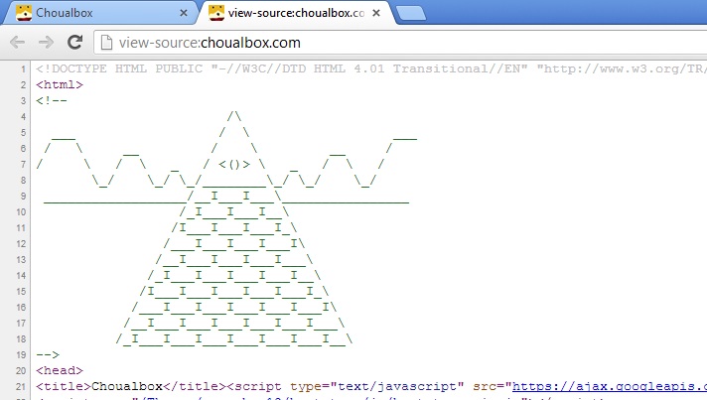The height and width of the screenshot is (400, 707).
Task: Open the ajax.googleapis script link
Action: 610,386
